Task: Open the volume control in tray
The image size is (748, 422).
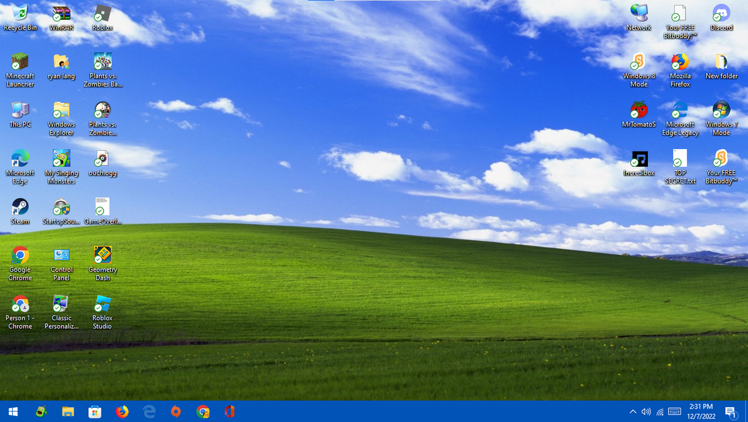Action: 646,411
